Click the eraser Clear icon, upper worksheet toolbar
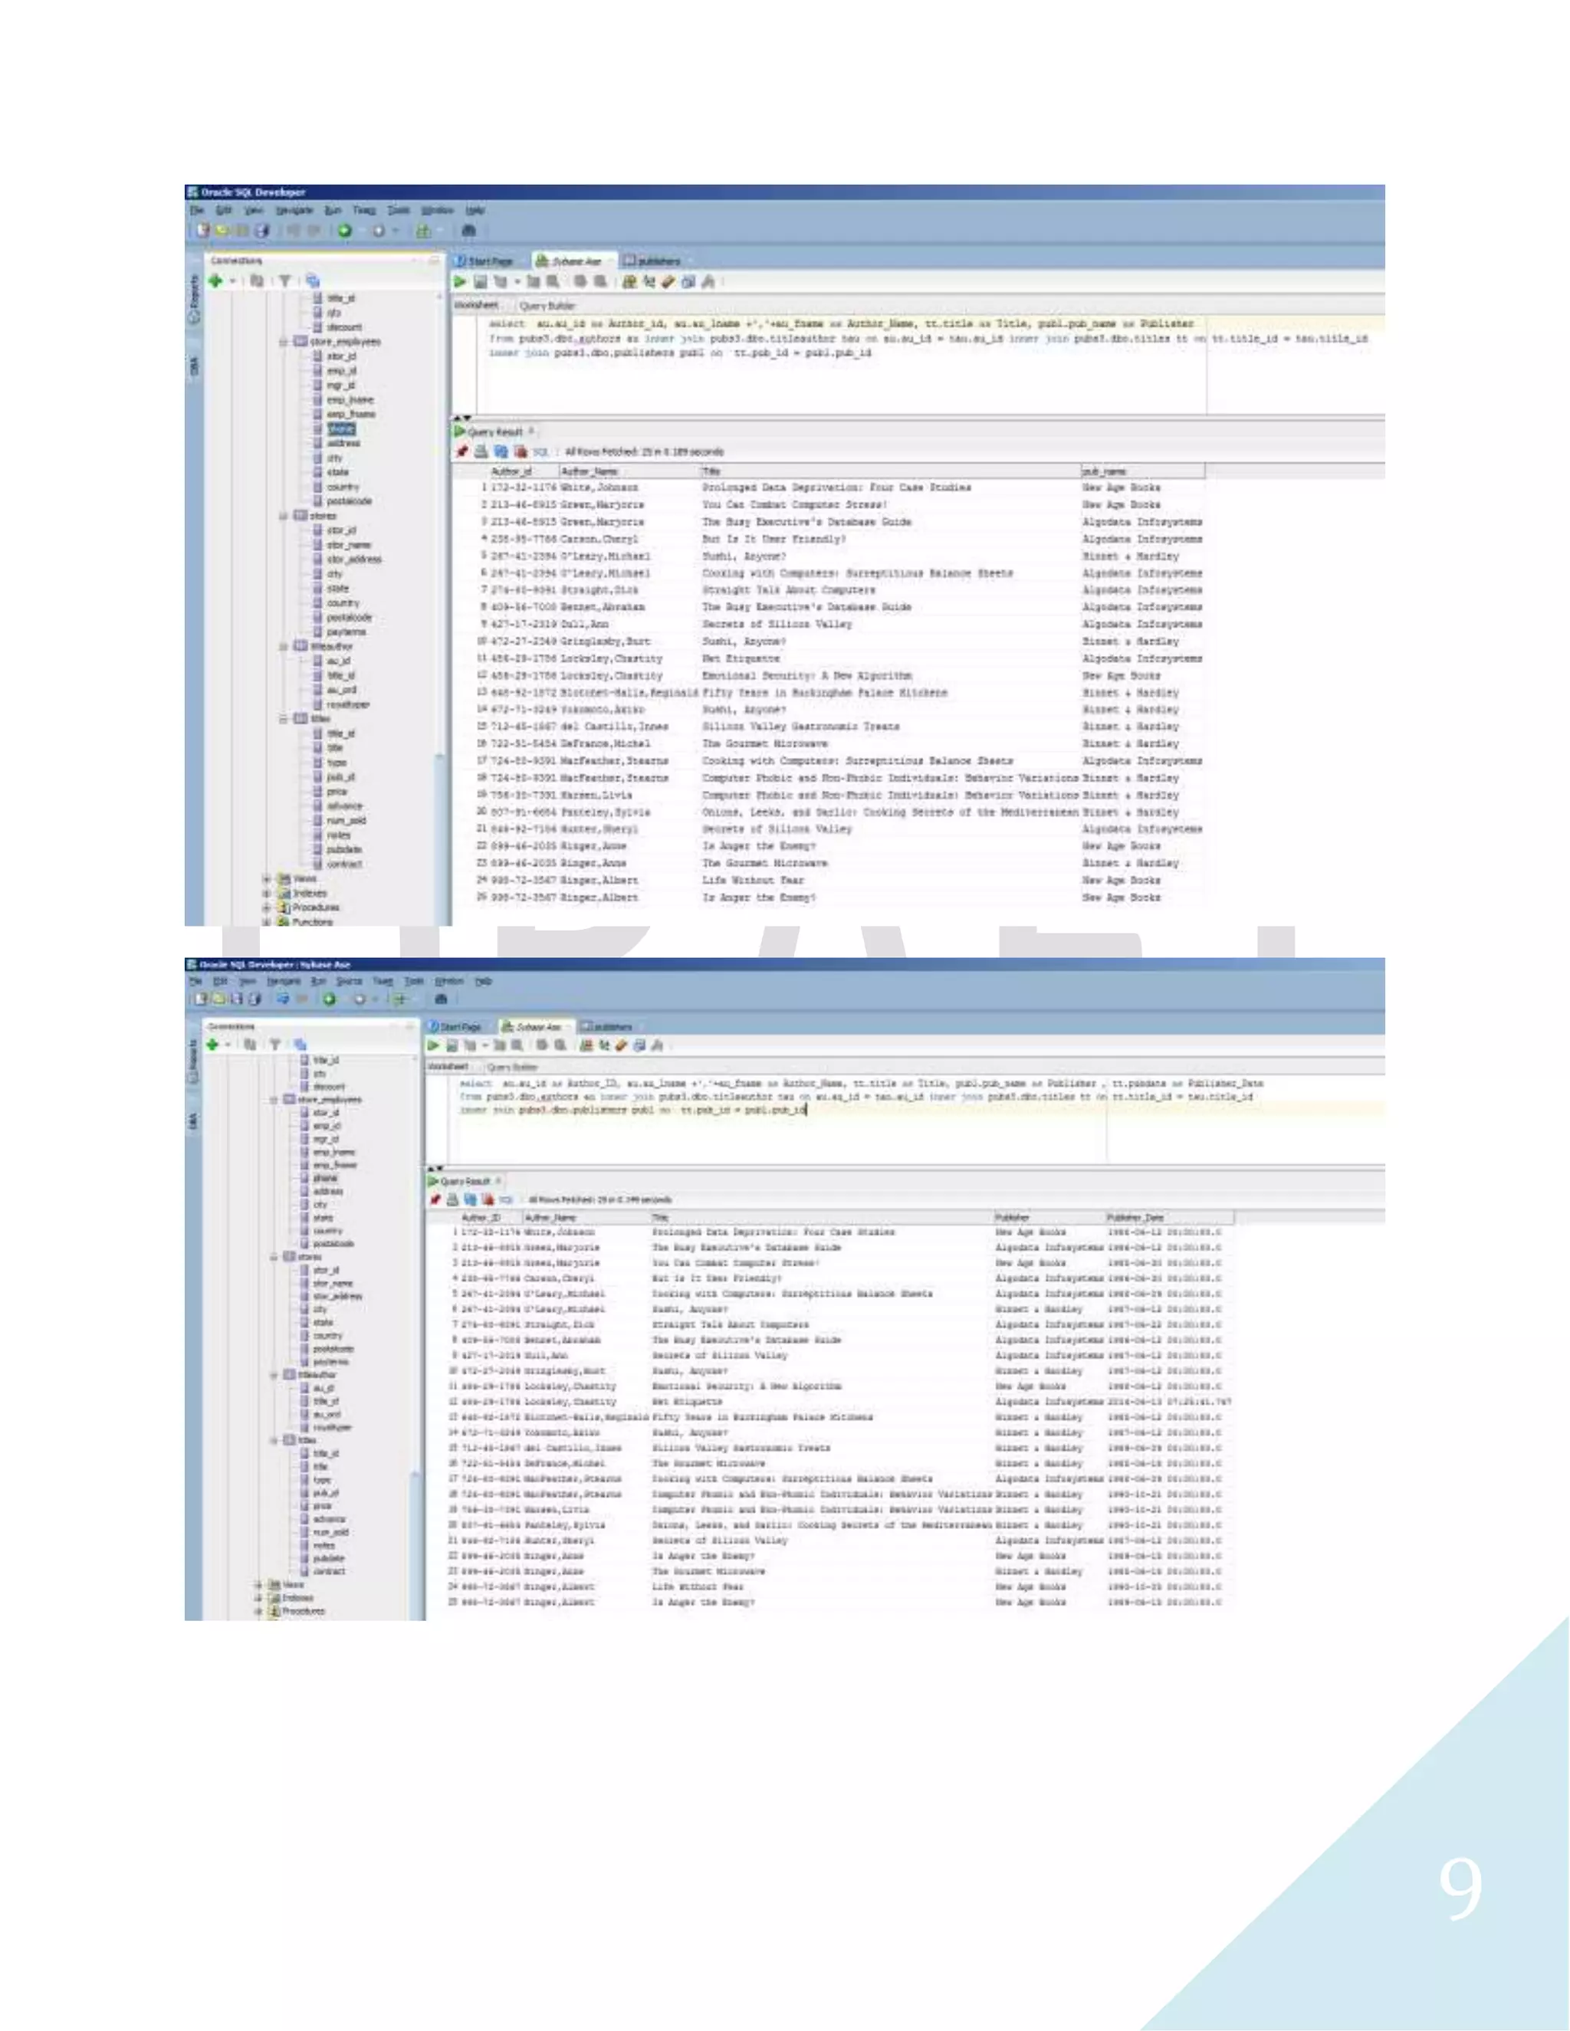 click(667, 281)
